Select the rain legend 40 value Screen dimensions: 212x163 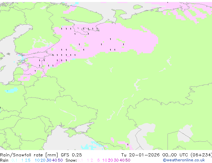click(x=55, y=160)
